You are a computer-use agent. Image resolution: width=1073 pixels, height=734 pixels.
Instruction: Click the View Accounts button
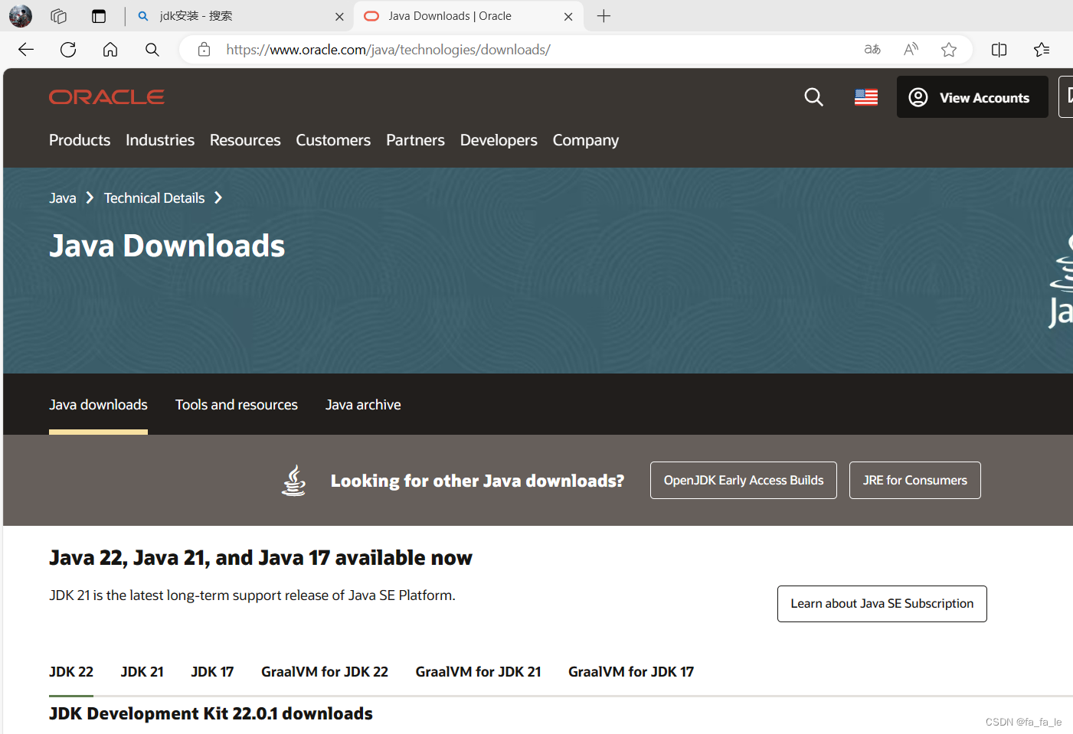[973, 97]
